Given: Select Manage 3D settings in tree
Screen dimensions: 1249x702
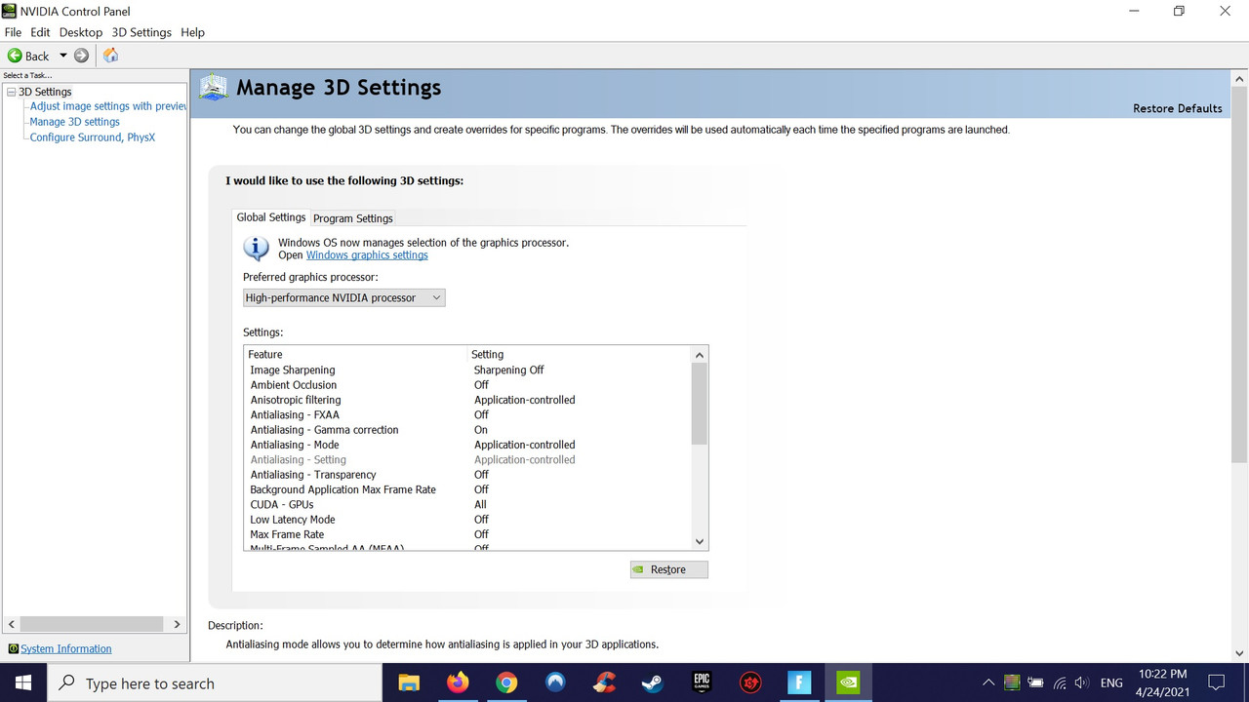Looking at the screenshot, I should point(75,122).
